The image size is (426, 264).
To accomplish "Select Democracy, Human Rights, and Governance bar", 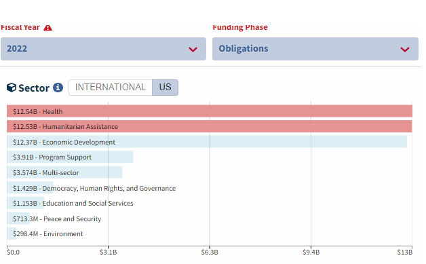I will (x=30, y=187).
